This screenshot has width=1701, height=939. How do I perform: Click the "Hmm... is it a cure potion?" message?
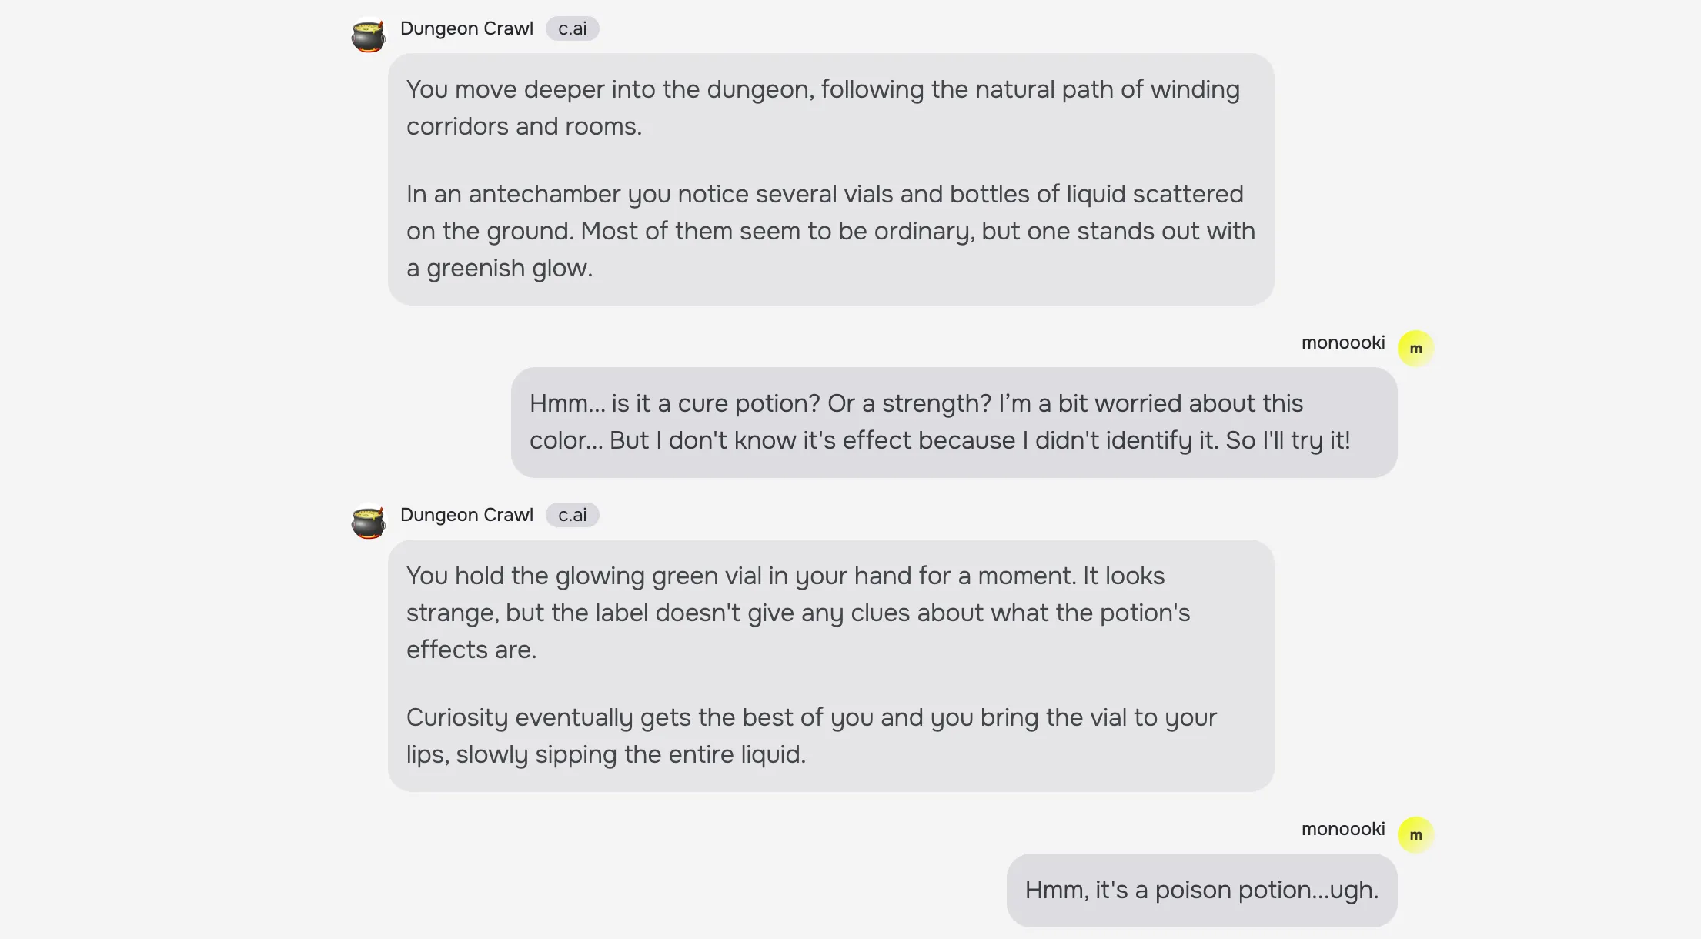pos(939,422)
